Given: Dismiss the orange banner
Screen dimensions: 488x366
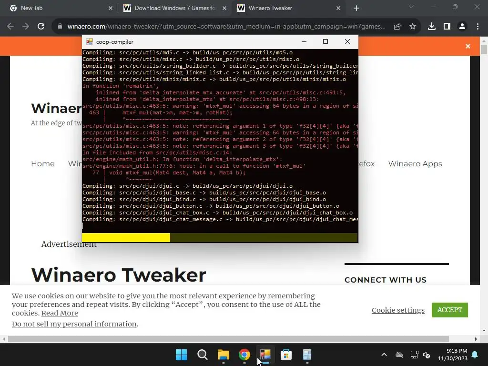Looking at the screenshot, I should click(x=468, y=46).
